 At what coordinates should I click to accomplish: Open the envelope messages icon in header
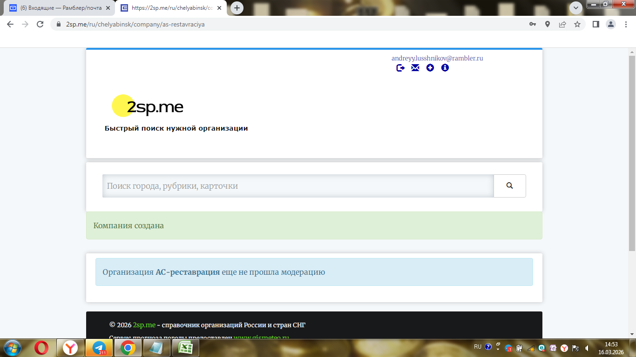[x=415, y=68]
